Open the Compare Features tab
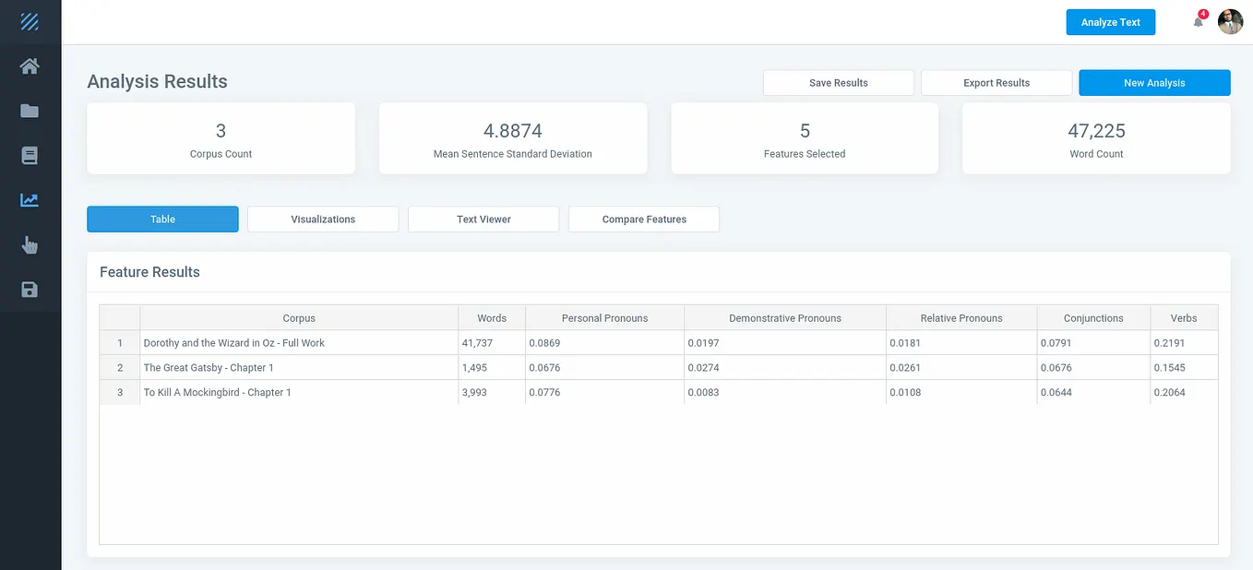 coord(644,219)
